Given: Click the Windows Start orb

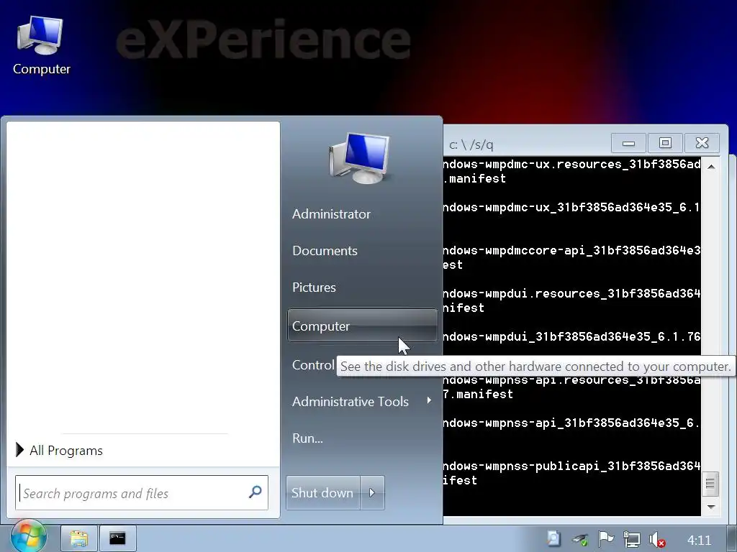Looking at the screenshot, I should [x=28, y=537].
